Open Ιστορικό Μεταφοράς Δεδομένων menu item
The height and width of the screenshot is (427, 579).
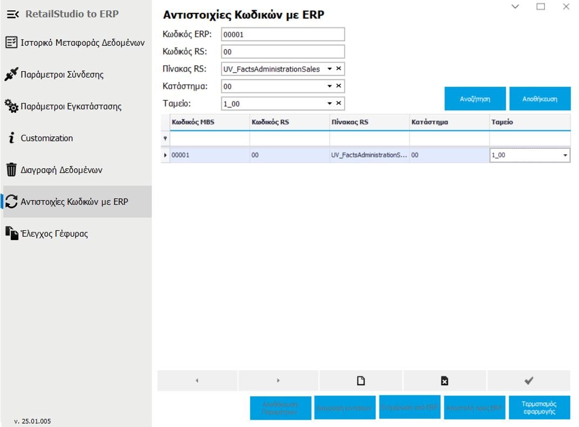point(76,43)
